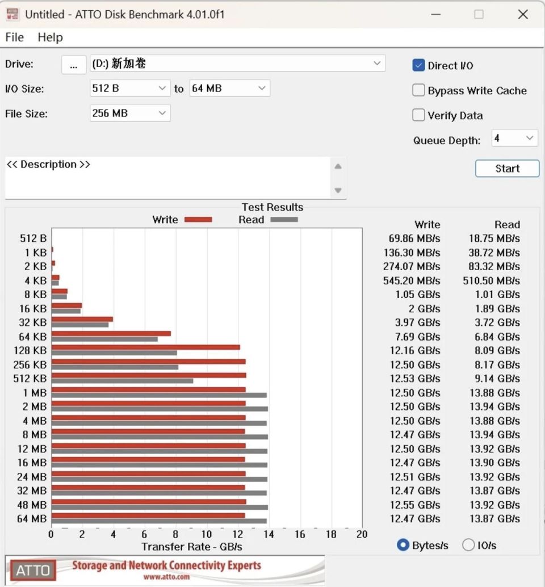Click the 7.69 GB/s write result
The height and width of the screenshot is (587, 545).
[x=418, y=337]
